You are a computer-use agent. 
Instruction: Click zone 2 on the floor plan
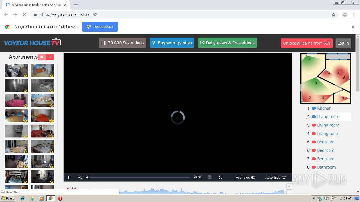pyautogui.click(x=316, y=82)
